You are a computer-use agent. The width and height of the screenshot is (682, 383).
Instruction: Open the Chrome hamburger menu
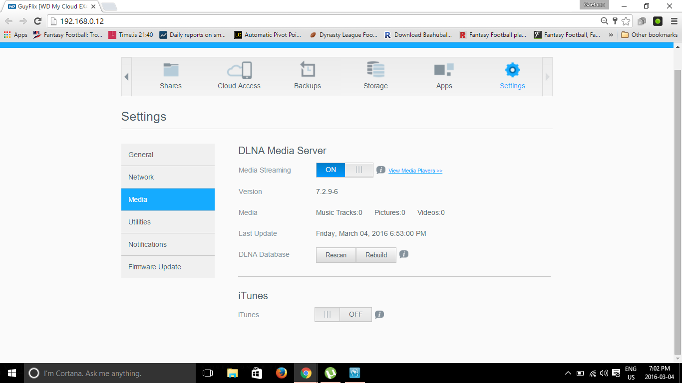(674, 21)
